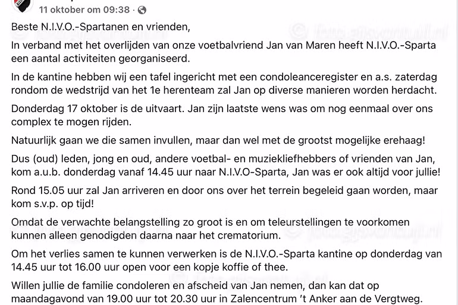Click the text 'kom s.v.p. op tijd!'
This screenshot has width=458, height=305.
53,204
